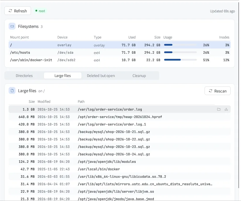Select the /usr/local/bin/docker file row
The image size is (241, 201).
tap(120, 169)
